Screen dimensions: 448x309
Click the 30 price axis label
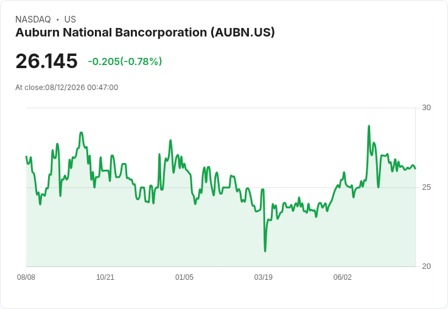tap(426, 108)
